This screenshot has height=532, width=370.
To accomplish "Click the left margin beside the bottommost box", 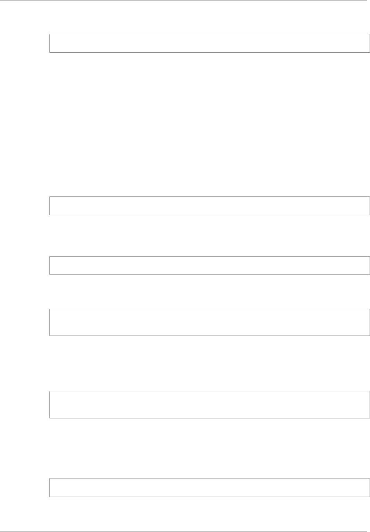I will pos(24,487).
